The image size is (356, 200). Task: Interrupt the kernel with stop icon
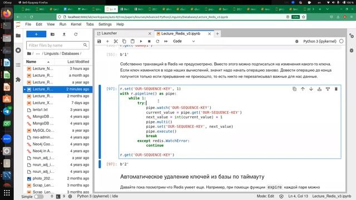coord(149,41)
